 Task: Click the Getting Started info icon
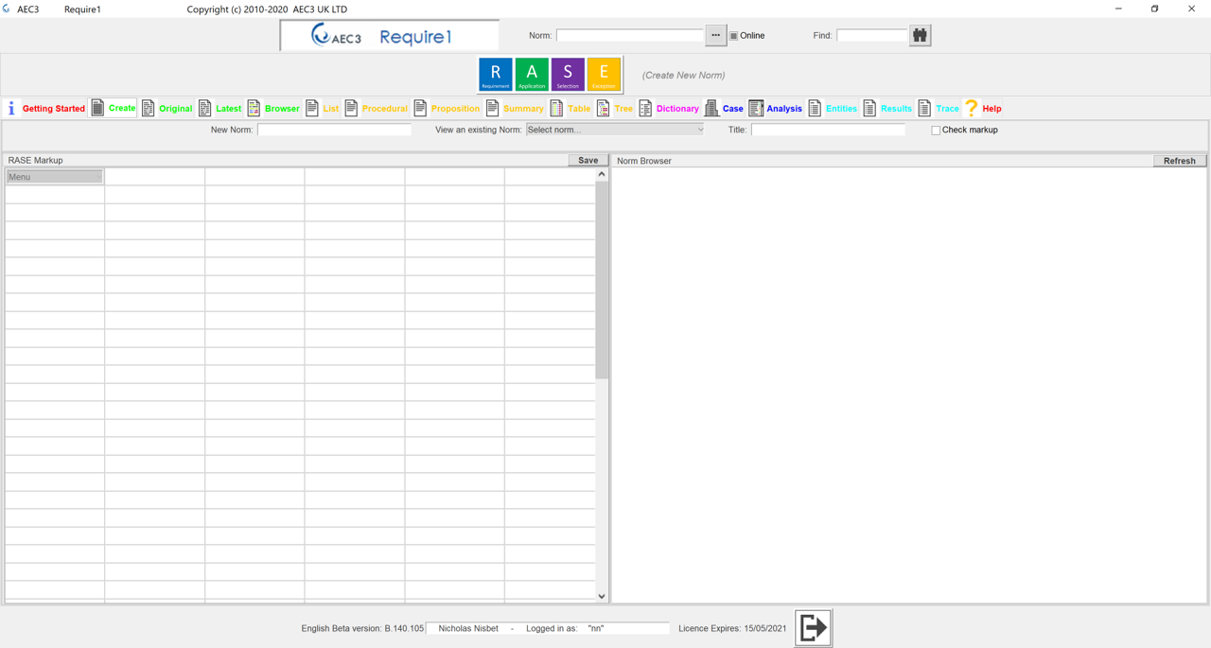11,109
